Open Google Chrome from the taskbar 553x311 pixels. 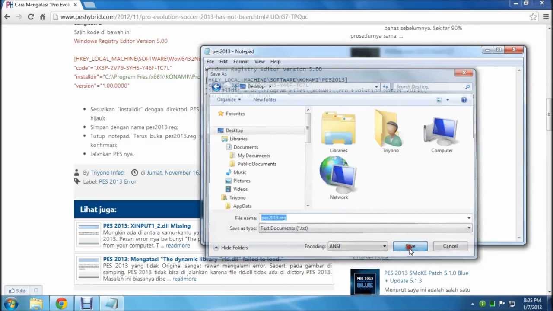pyautogui.click(x=61, y=304)
